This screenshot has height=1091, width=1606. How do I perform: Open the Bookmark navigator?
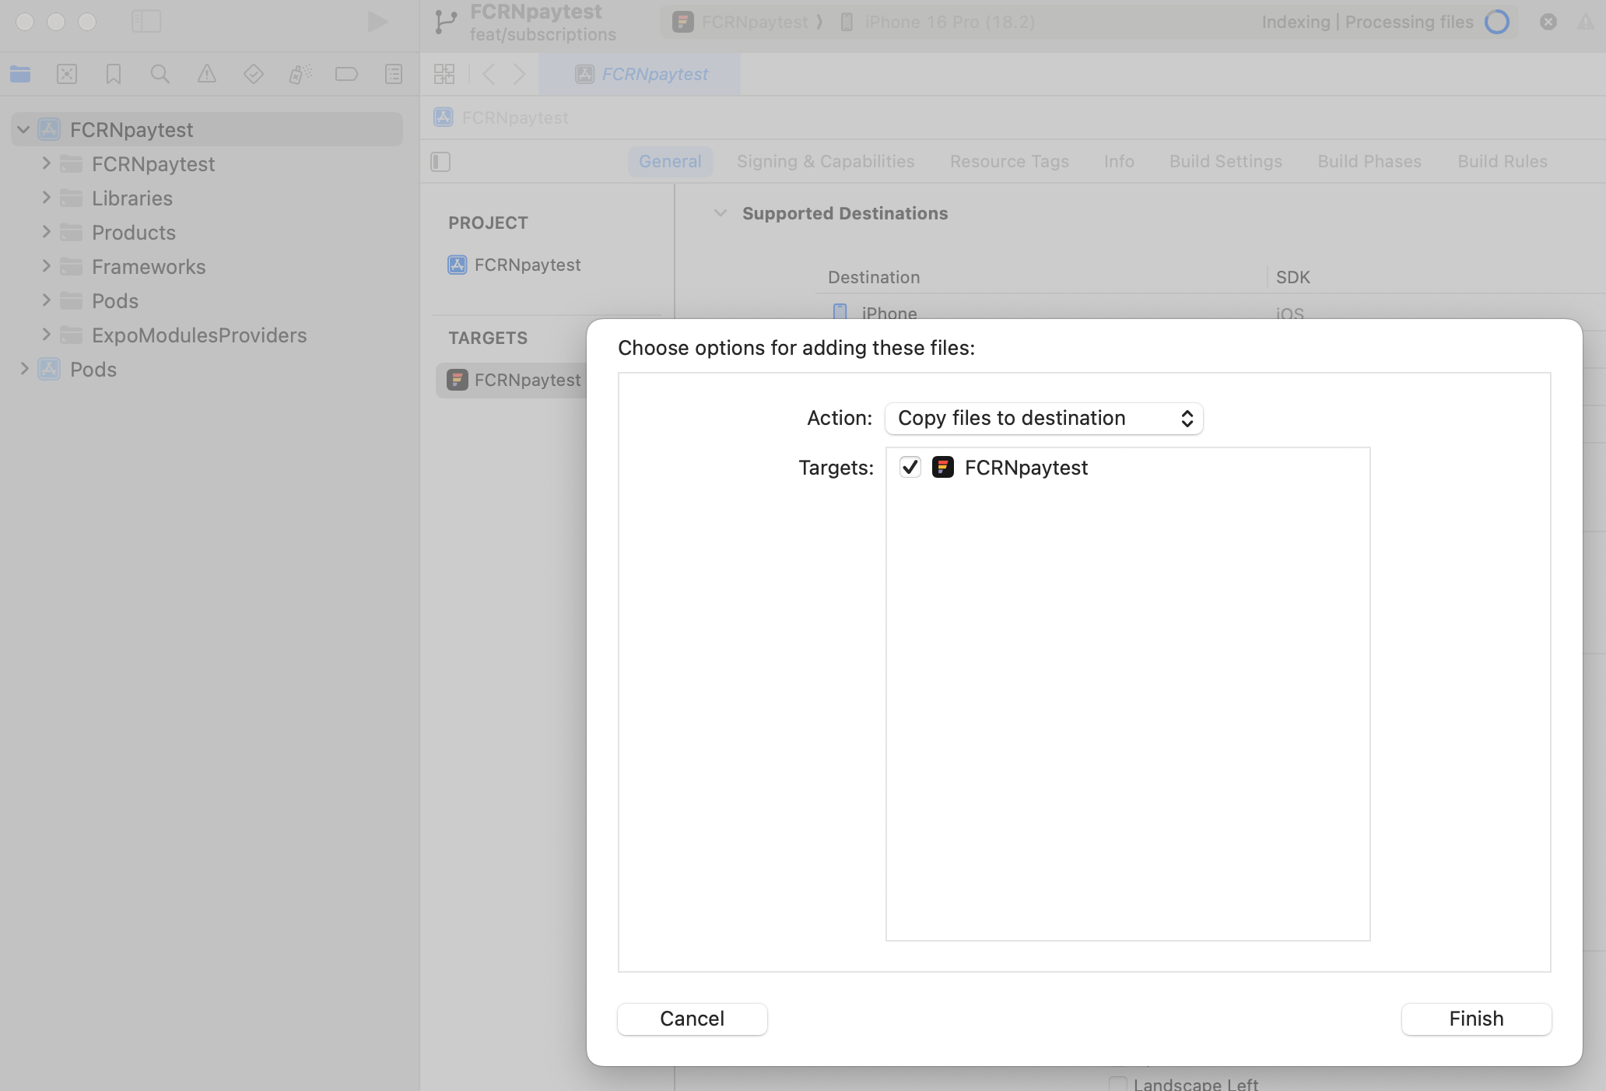click(114, 74)
